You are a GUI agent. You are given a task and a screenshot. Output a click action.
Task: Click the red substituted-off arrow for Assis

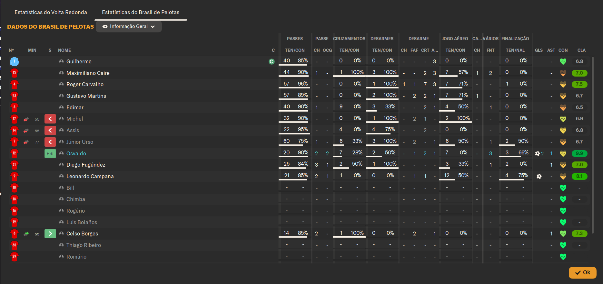(50, 130)
